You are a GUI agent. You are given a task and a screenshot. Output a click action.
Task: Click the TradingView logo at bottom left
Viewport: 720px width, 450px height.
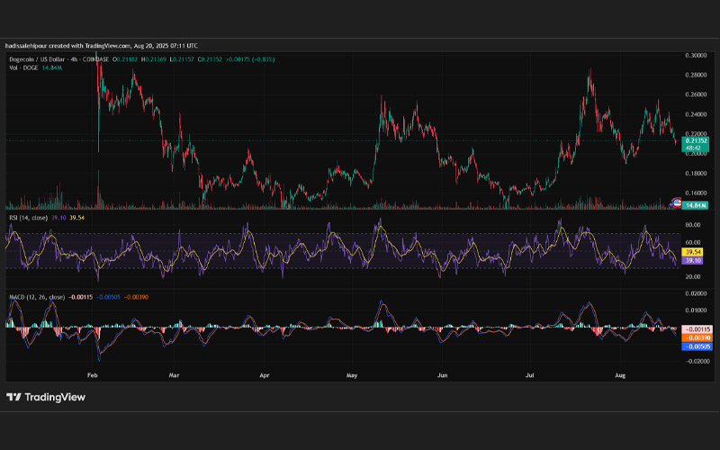pos(46,397)
